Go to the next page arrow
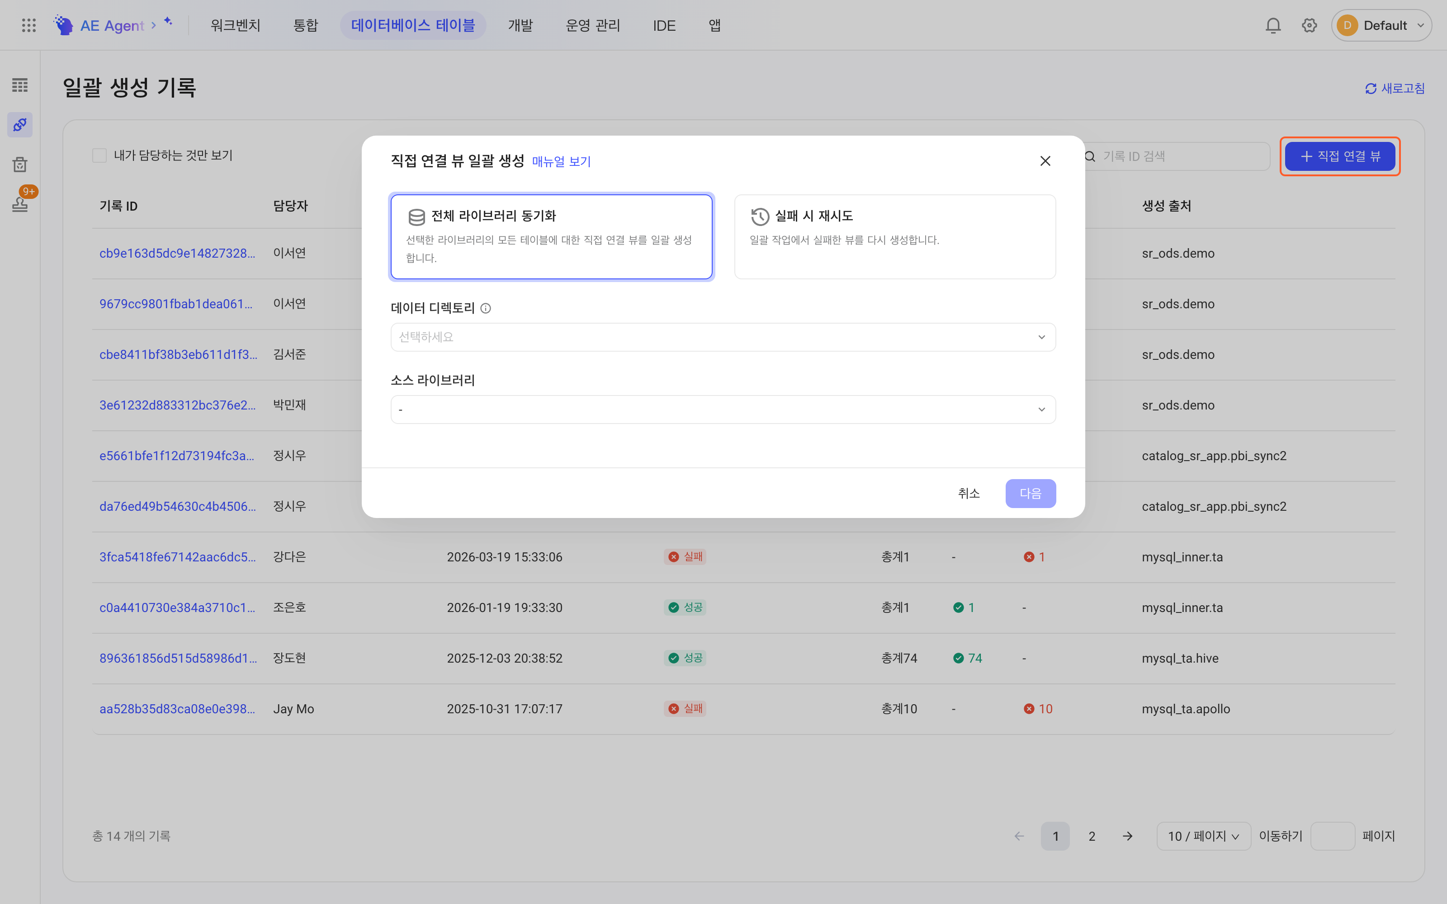Image resolution: width=1447 pixels, height=904 pixels. [1128, 836]
